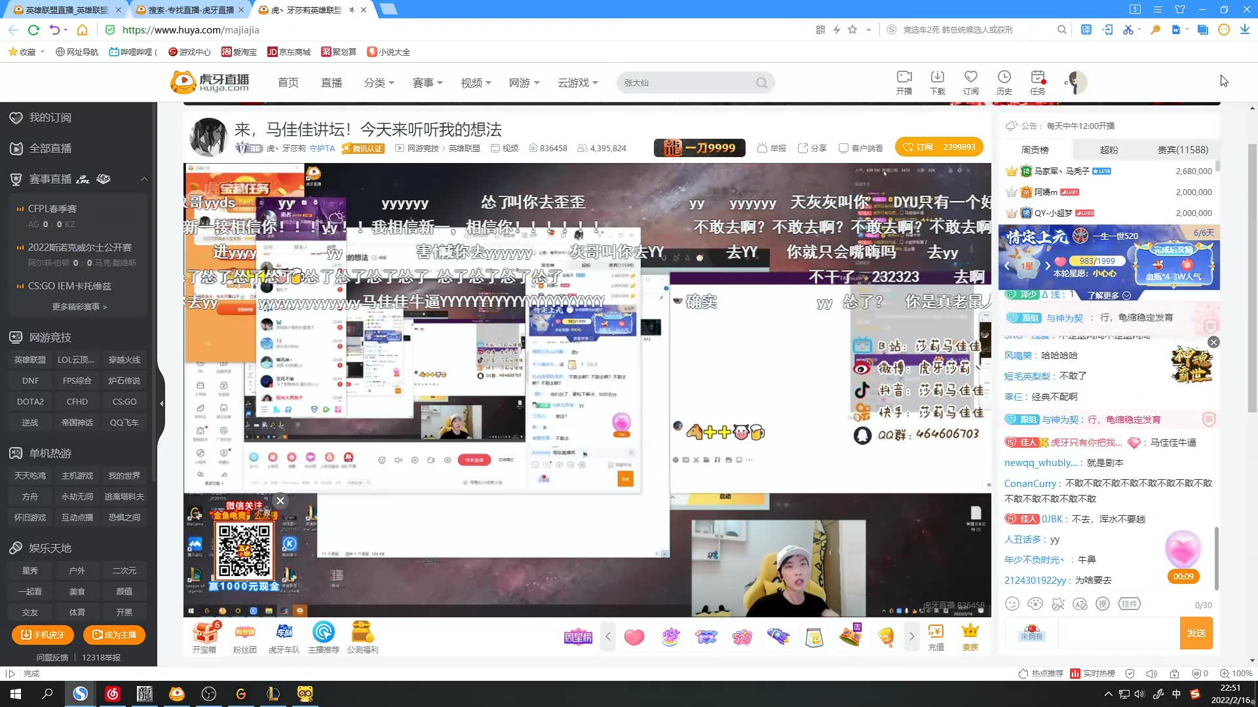Toggle browser sound icon in status bar
Viewport: 1258px width, 707px height.
1152,674
